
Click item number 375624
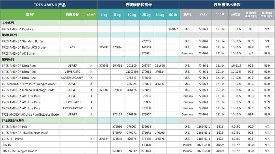click(160, 72)
